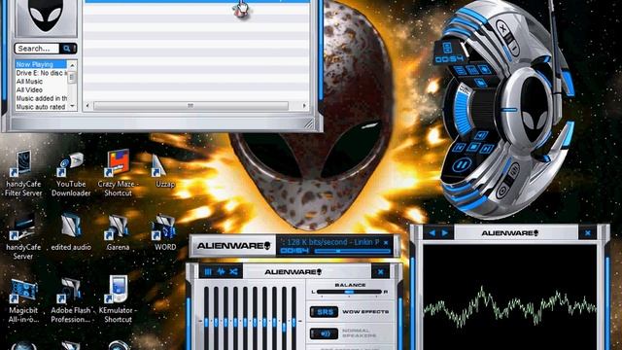Click the waveform icon in EQ window header
This screenshot has height=350, width=622.
point(221,272)
